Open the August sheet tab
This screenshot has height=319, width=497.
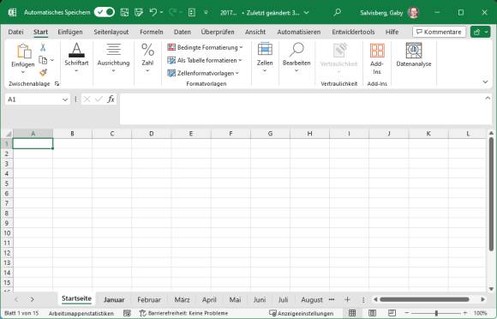[x=312, y=299]
